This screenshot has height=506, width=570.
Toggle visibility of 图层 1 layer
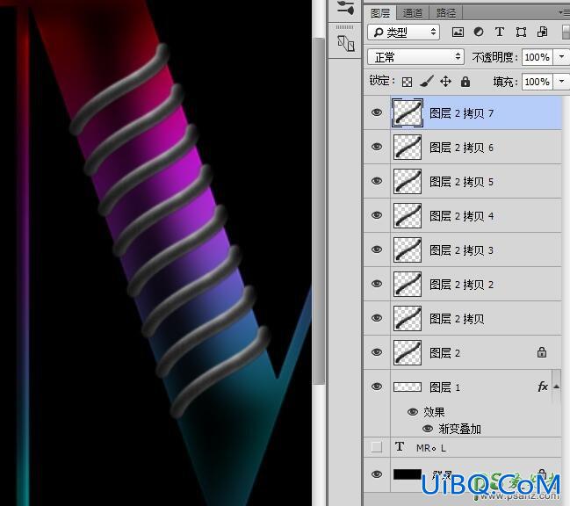[377, 386]
